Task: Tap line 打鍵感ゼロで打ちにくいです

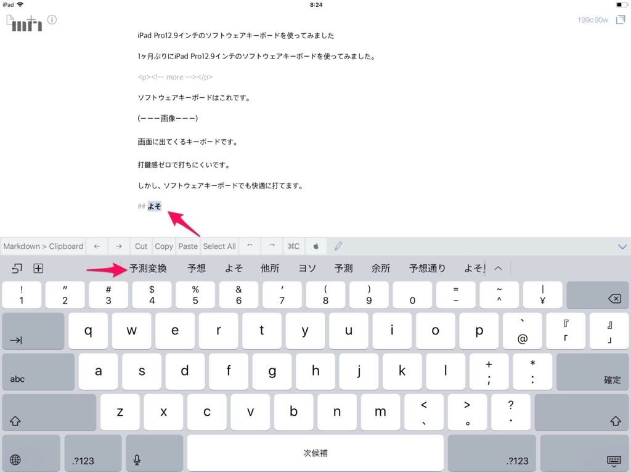Action: coord(184,165)
